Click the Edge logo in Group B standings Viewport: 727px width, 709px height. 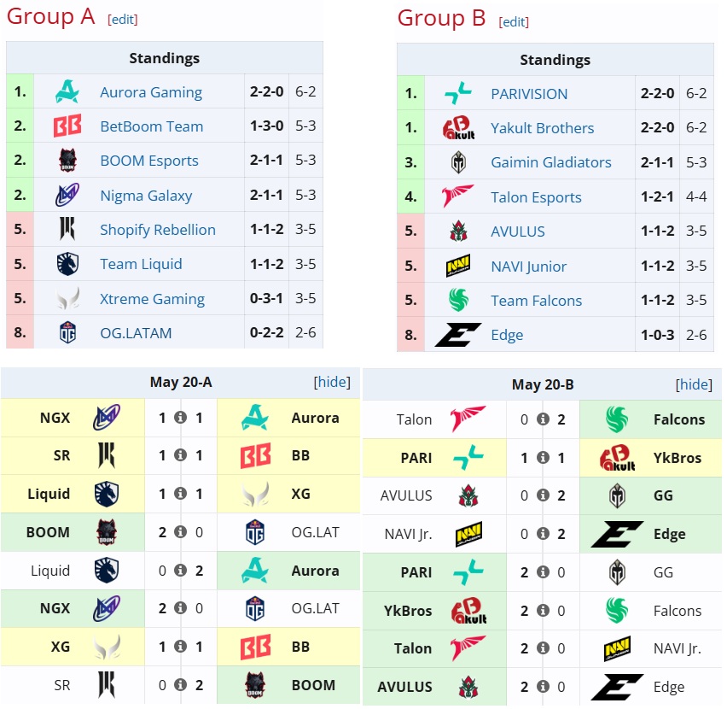(x=458, y=335)
